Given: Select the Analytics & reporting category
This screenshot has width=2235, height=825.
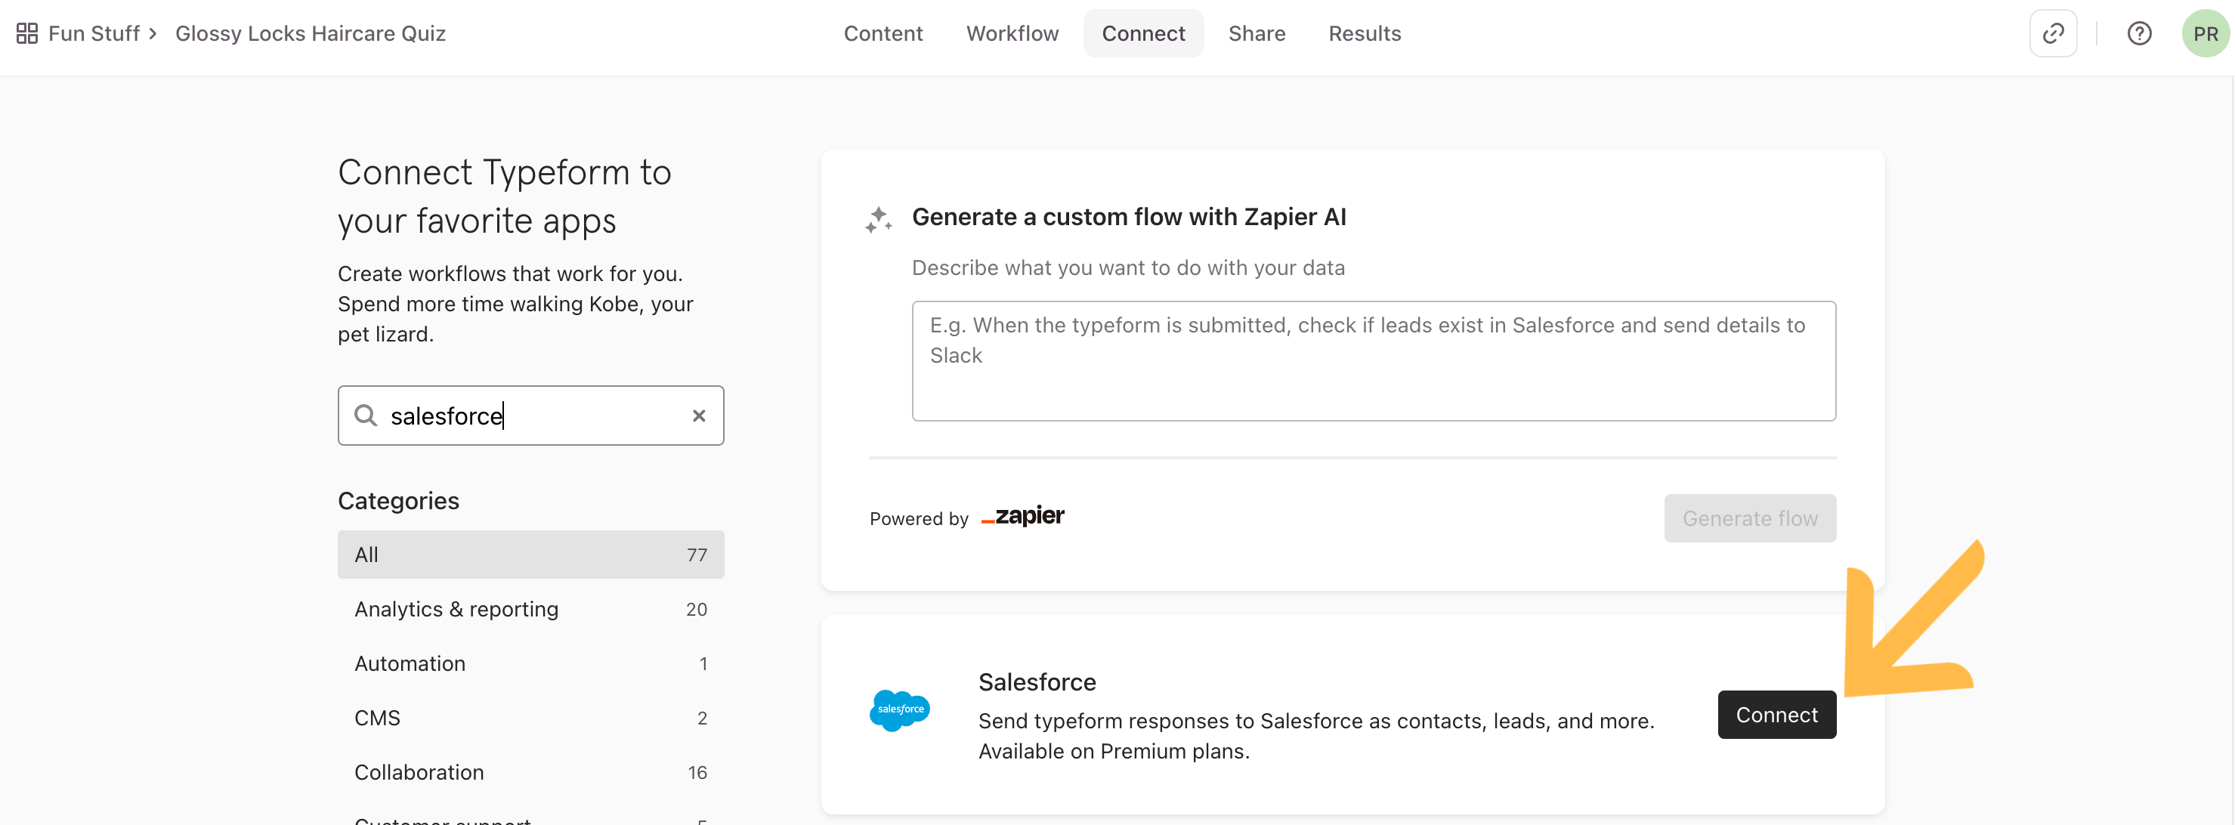Looking at the screenshot, I should pyautogui.click(x=530, y=609).
